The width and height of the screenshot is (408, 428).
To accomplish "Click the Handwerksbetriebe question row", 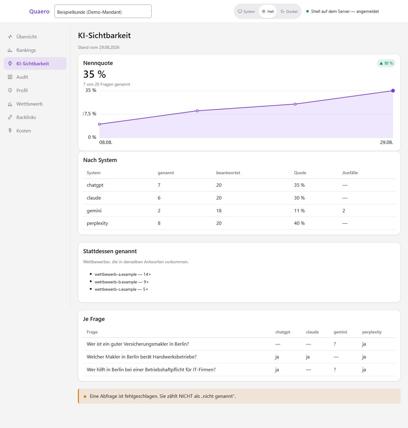I will click(239, 357).
